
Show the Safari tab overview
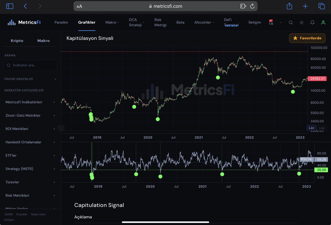tap(322, 6)
